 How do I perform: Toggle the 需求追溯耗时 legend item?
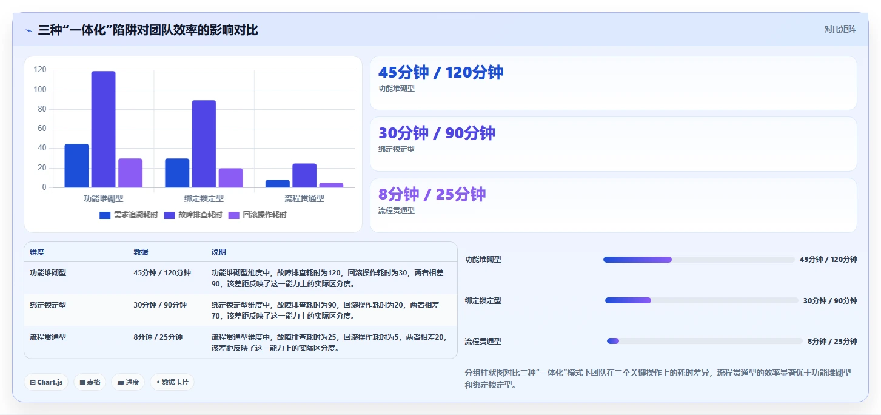128,215
